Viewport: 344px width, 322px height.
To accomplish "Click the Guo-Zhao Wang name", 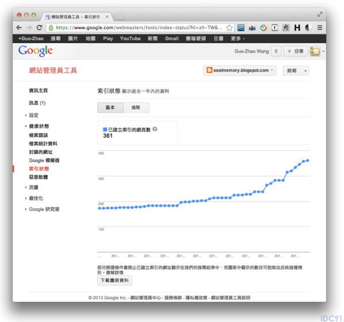I will pos(251,51).
